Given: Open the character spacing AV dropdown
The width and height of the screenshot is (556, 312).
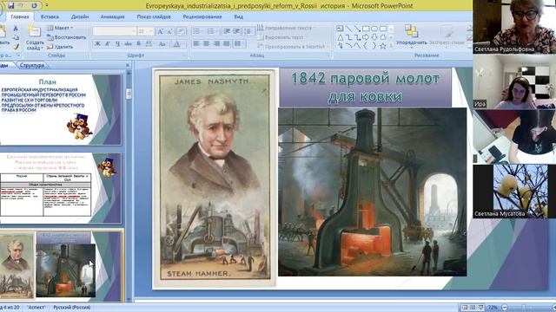Looking at the screenshot, I should (149, 44).
